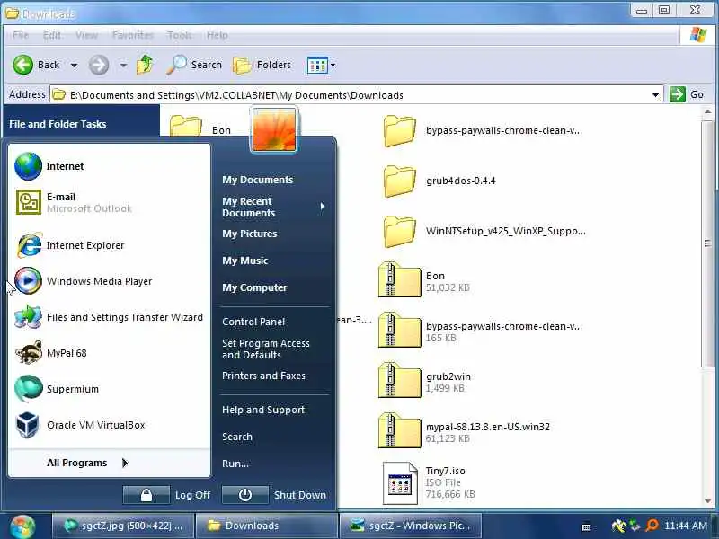Open My Music
Viewport: 719px width, 539px height.
[x=244, y=261]
